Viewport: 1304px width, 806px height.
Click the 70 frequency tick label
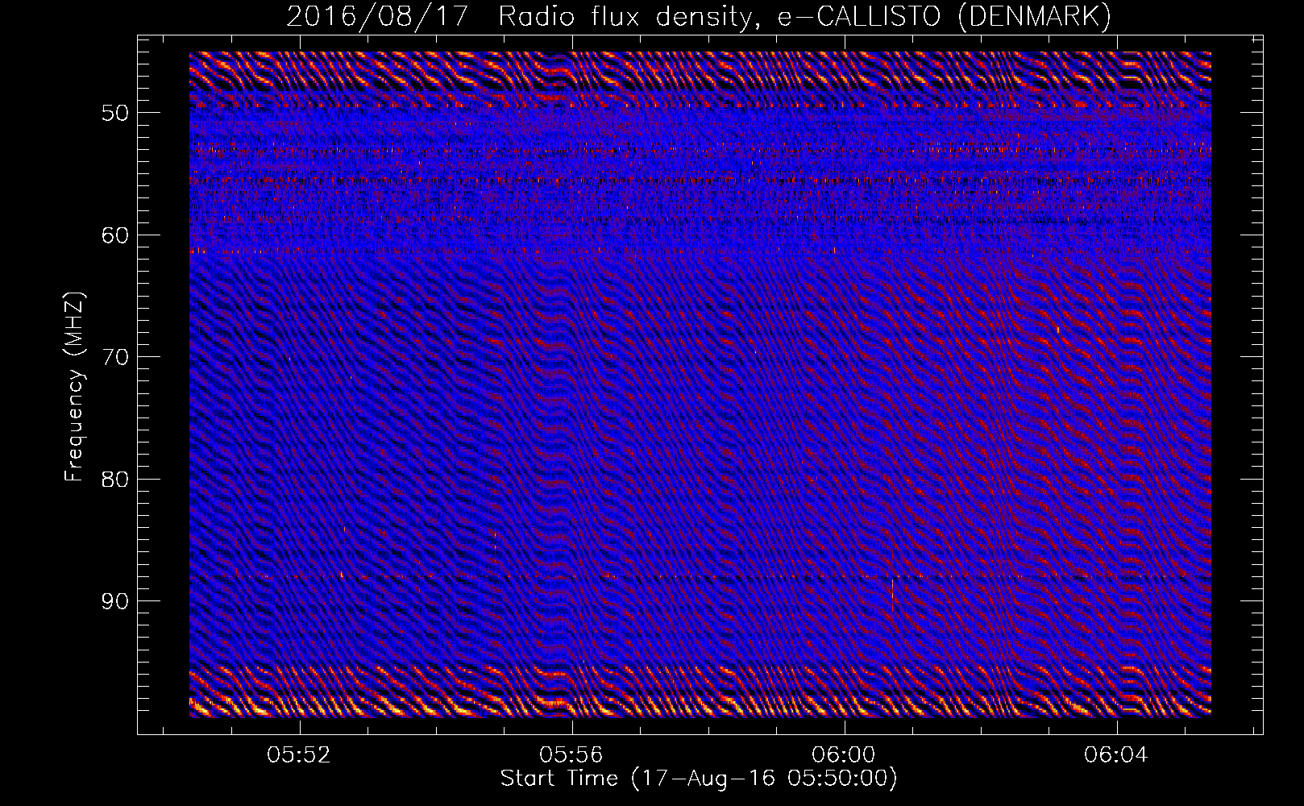(115, 357)
